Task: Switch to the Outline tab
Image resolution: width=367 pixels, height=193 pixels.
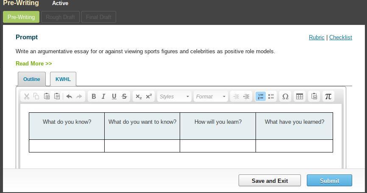Action: click(32, 79)
